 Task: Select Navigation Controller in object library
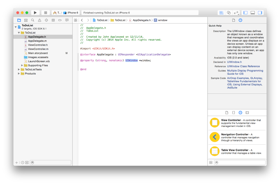pos(237,137)
